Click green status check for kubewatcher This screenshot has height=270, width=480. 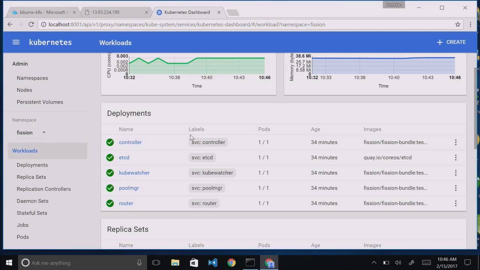tap(110, 173)
